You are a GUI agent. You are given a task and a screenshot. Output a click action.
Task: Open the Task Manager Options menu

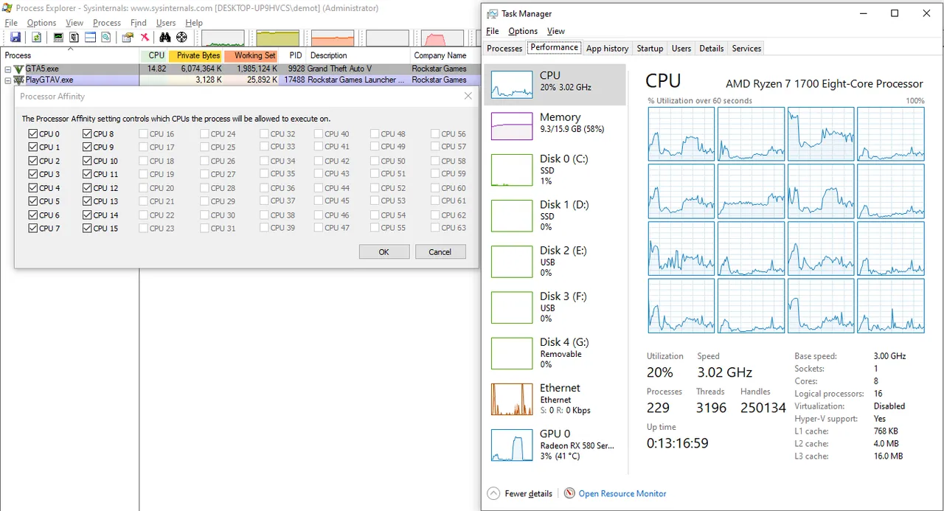point(523,31)
